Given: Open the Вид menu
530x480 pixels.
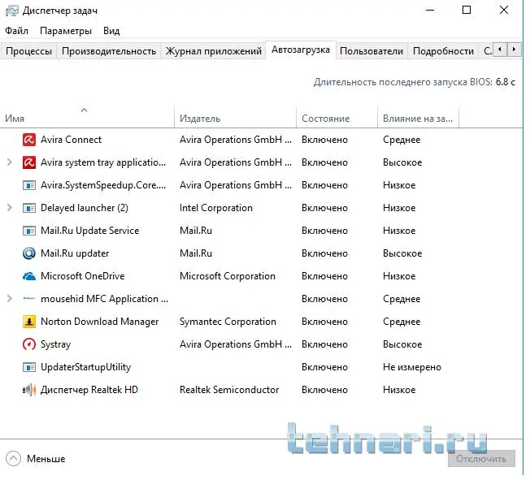Looking at the screenshot, I should tap(111, 31).
